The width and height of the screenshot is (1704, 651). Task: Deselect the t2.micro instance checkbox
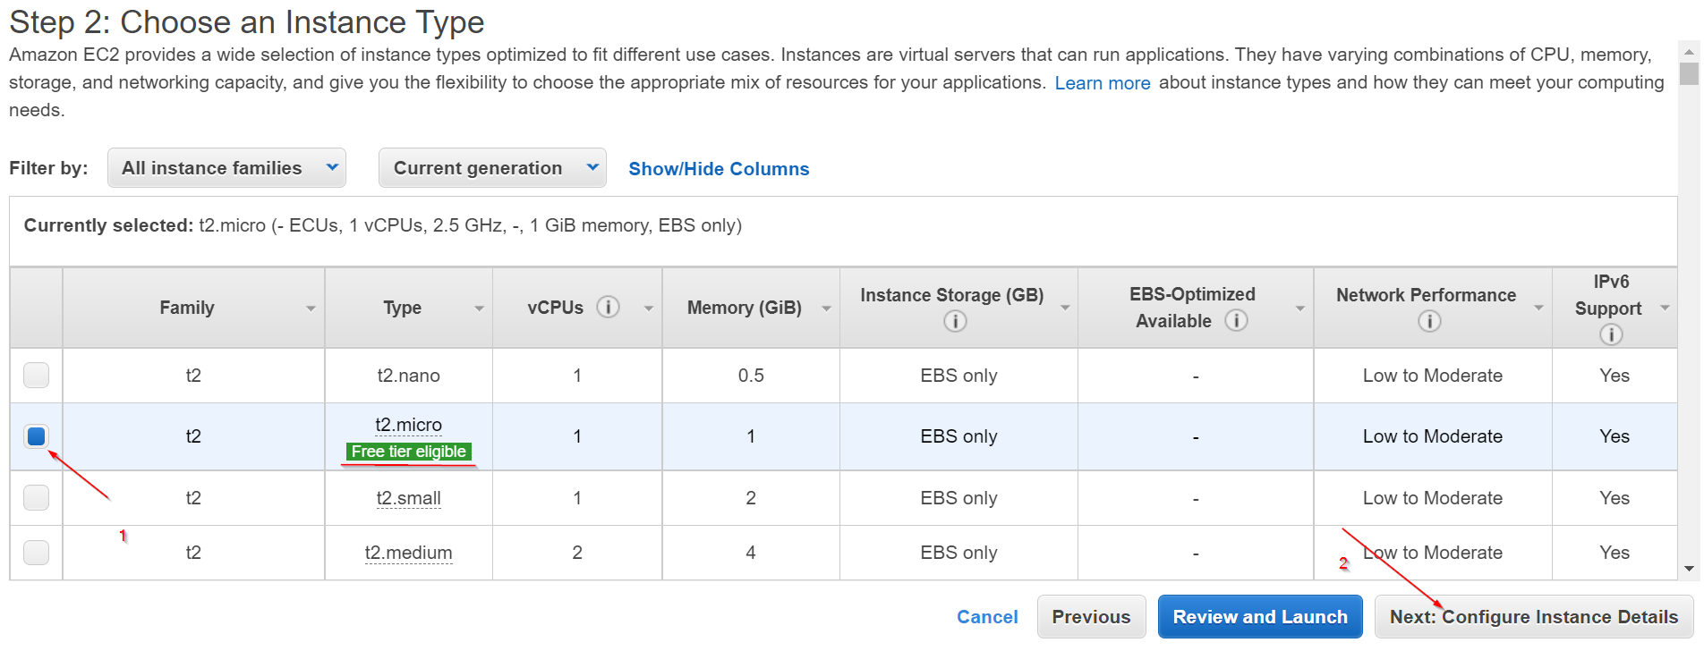(x=36, y=436)
